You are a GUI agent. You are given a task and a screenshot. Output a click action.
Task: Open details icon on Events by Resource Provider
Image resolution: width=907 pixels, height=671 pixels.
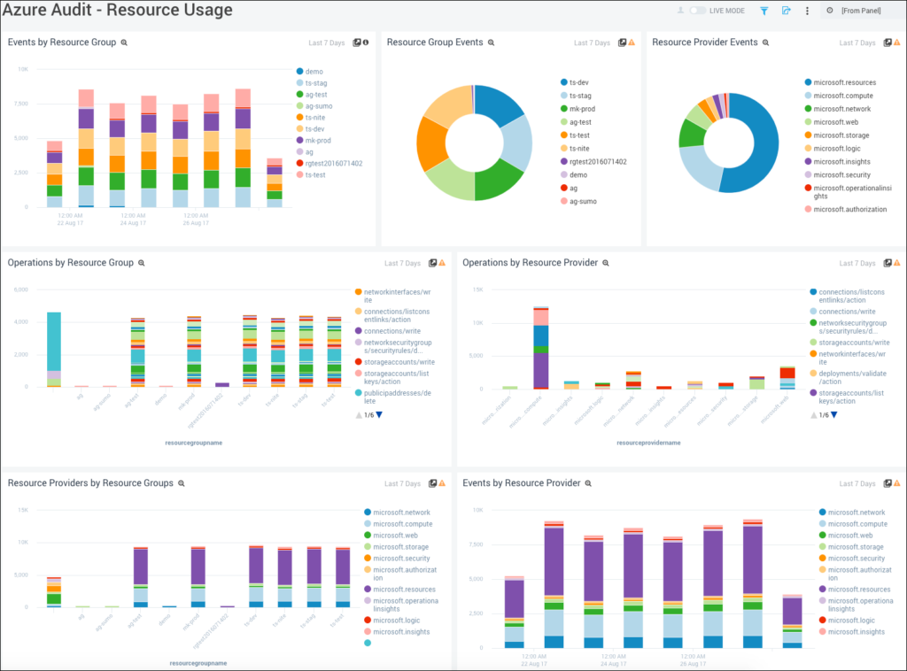pyautogui.click(x=888, y=483)
